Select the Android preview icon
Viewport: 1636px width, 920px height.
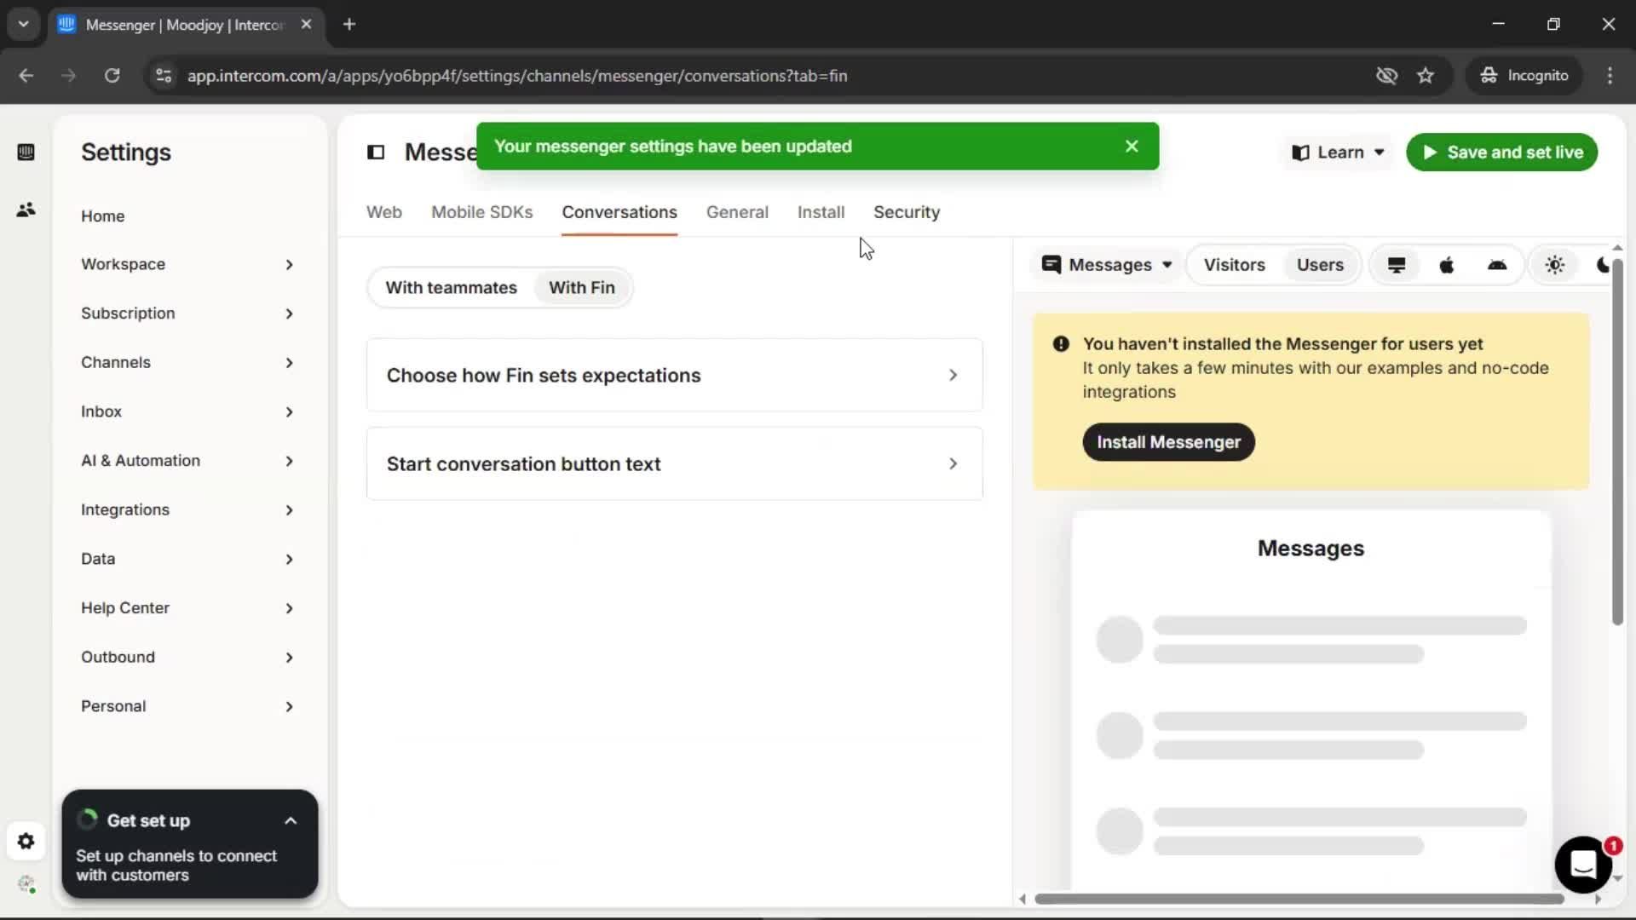coord(1497,265)
